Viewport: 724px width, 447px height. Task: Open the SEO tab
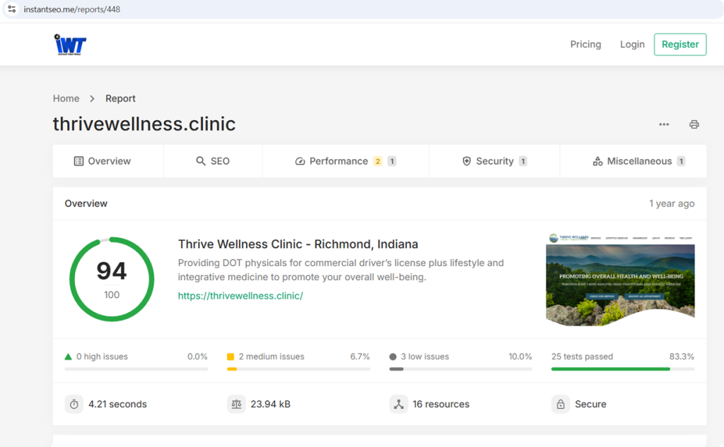(213, 161)
